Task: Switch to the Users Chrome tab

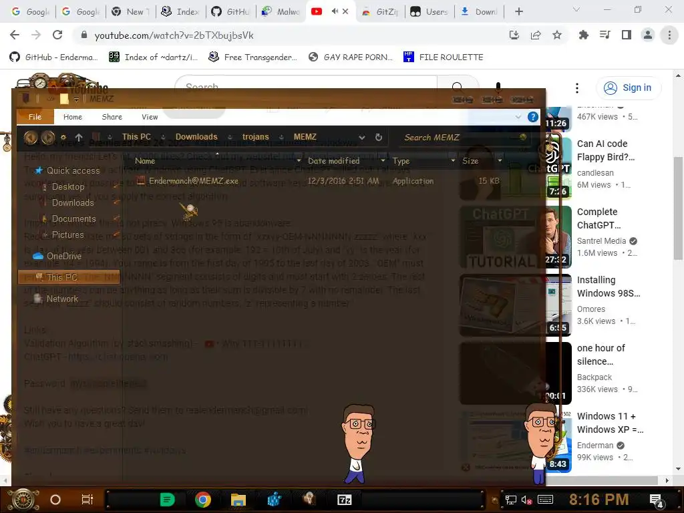Action: [430, 12]
